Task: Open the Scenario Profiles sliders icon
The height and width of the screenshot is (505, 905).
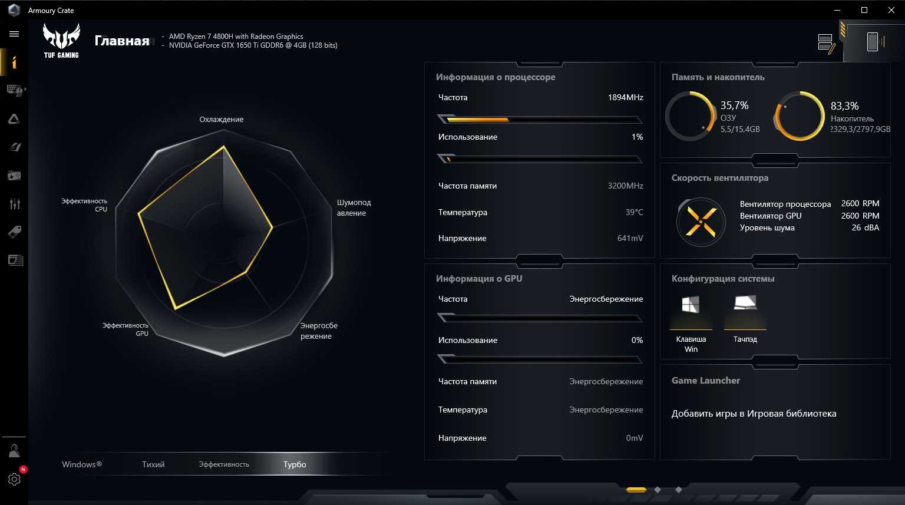Action: click(x=14, y=204)
